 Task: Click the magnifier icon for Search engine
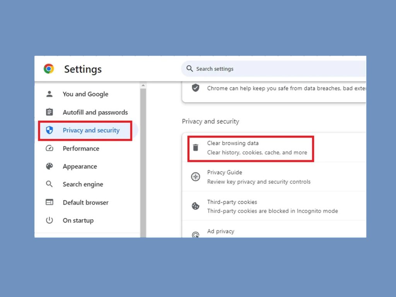49,184
